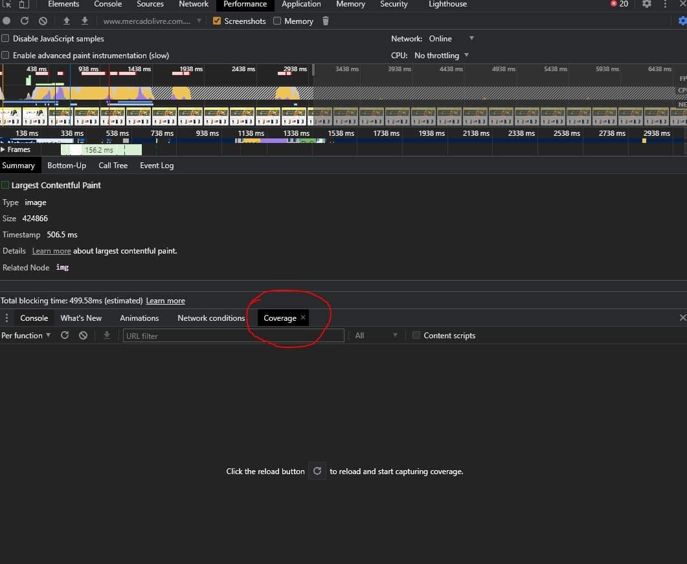
Task: Open the Network Online throttling dropdown
Action: pos(451,39)
